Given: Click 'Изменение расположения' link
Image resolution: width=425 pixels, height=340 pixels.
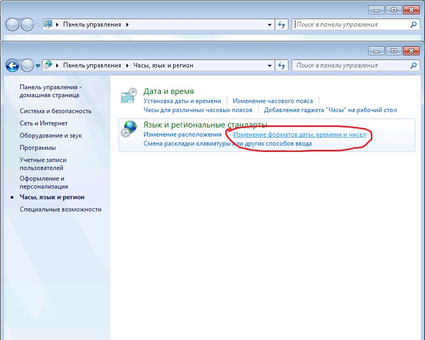Looking at the screenshot, I should [182, 134].
